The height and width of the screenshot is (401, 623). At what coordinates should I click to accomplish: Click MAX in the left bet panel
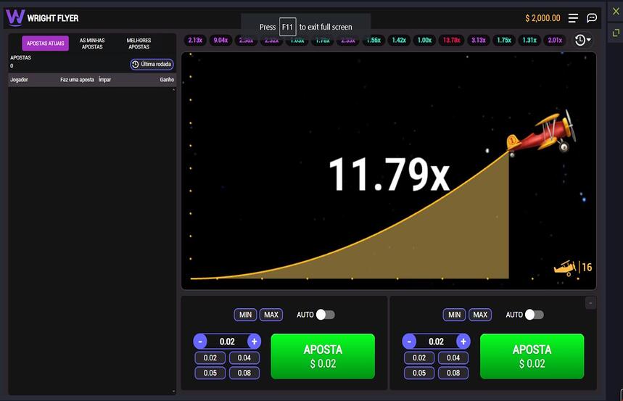tap(271, 315)
